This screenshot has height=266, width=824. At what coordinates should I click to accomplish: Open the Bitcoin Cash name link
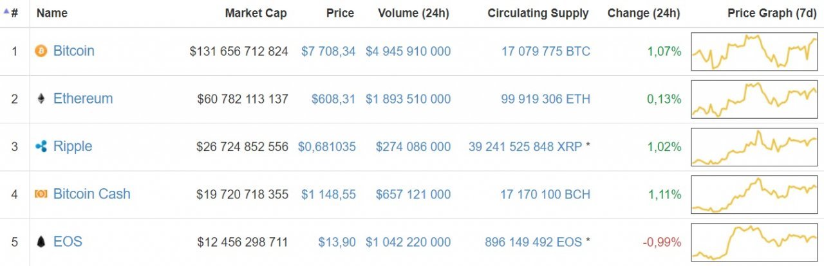pyautogui.click(x=91, y=194)
